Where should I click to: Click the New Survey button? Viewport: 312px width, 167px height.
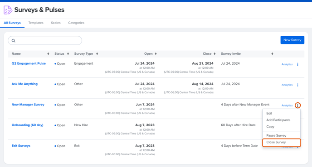point(292,40)
